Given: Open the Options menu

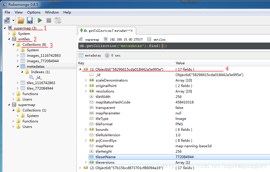Looking at the screenshot, I should (x=34, y=12).
